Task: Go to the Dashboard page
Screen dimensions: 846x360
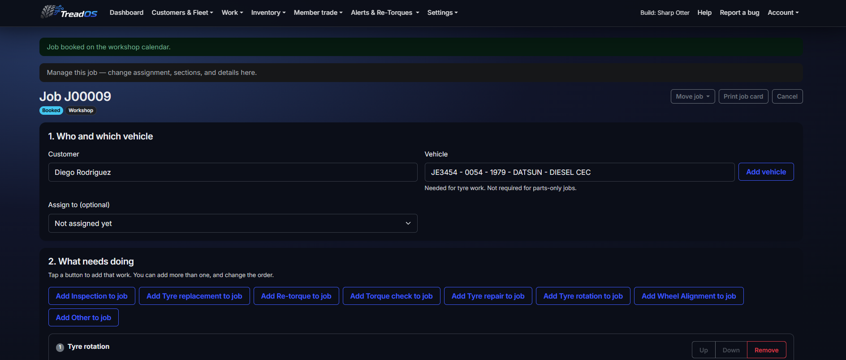Action: (x=126, y=13)
